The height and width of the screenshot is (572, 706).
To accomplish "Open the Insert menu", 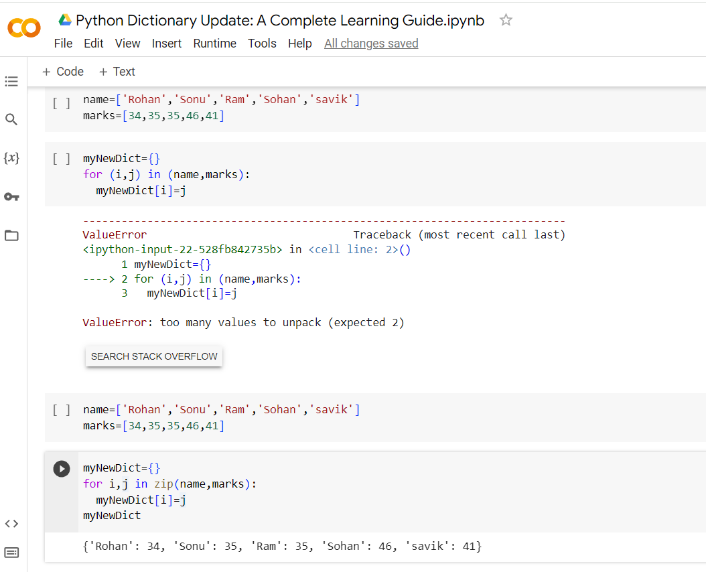I will [x=166, y=43].
